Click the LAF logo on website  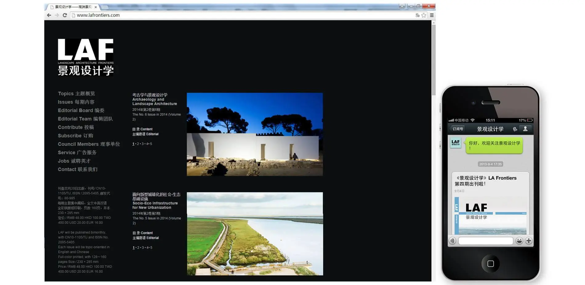click(86, 57)
